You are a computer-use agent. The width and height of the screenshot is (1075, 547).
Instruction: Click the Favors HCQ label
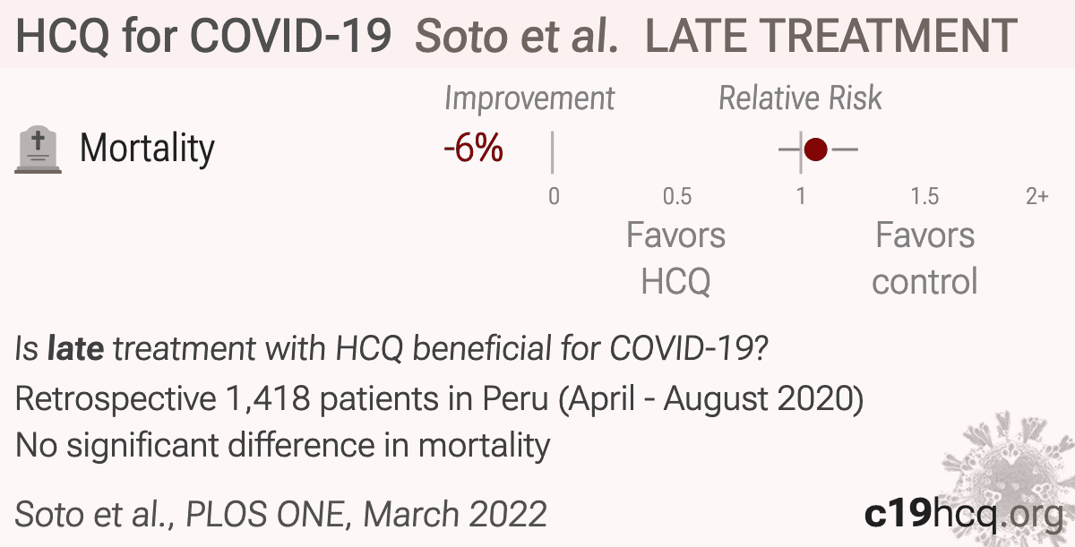coord(676,259)
